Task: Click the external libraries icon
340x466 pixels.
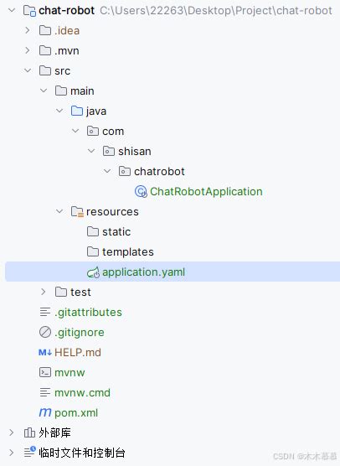Action: click(x=29, y=432)
